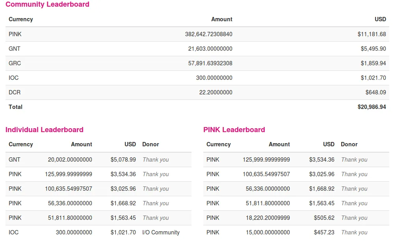This screenshot has height=245, width=394.
Task: Click the DCR currency row
Action: coord(197,92)
